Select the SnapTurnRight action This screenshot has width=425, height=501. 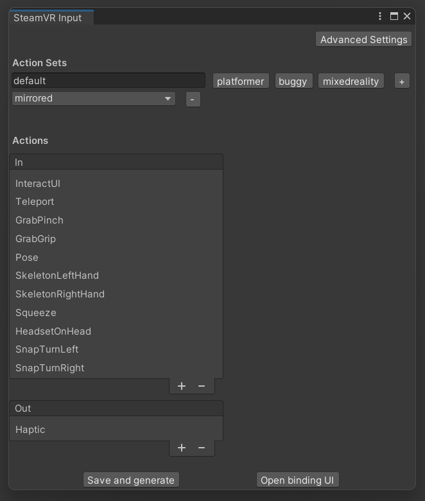(116, 368)
